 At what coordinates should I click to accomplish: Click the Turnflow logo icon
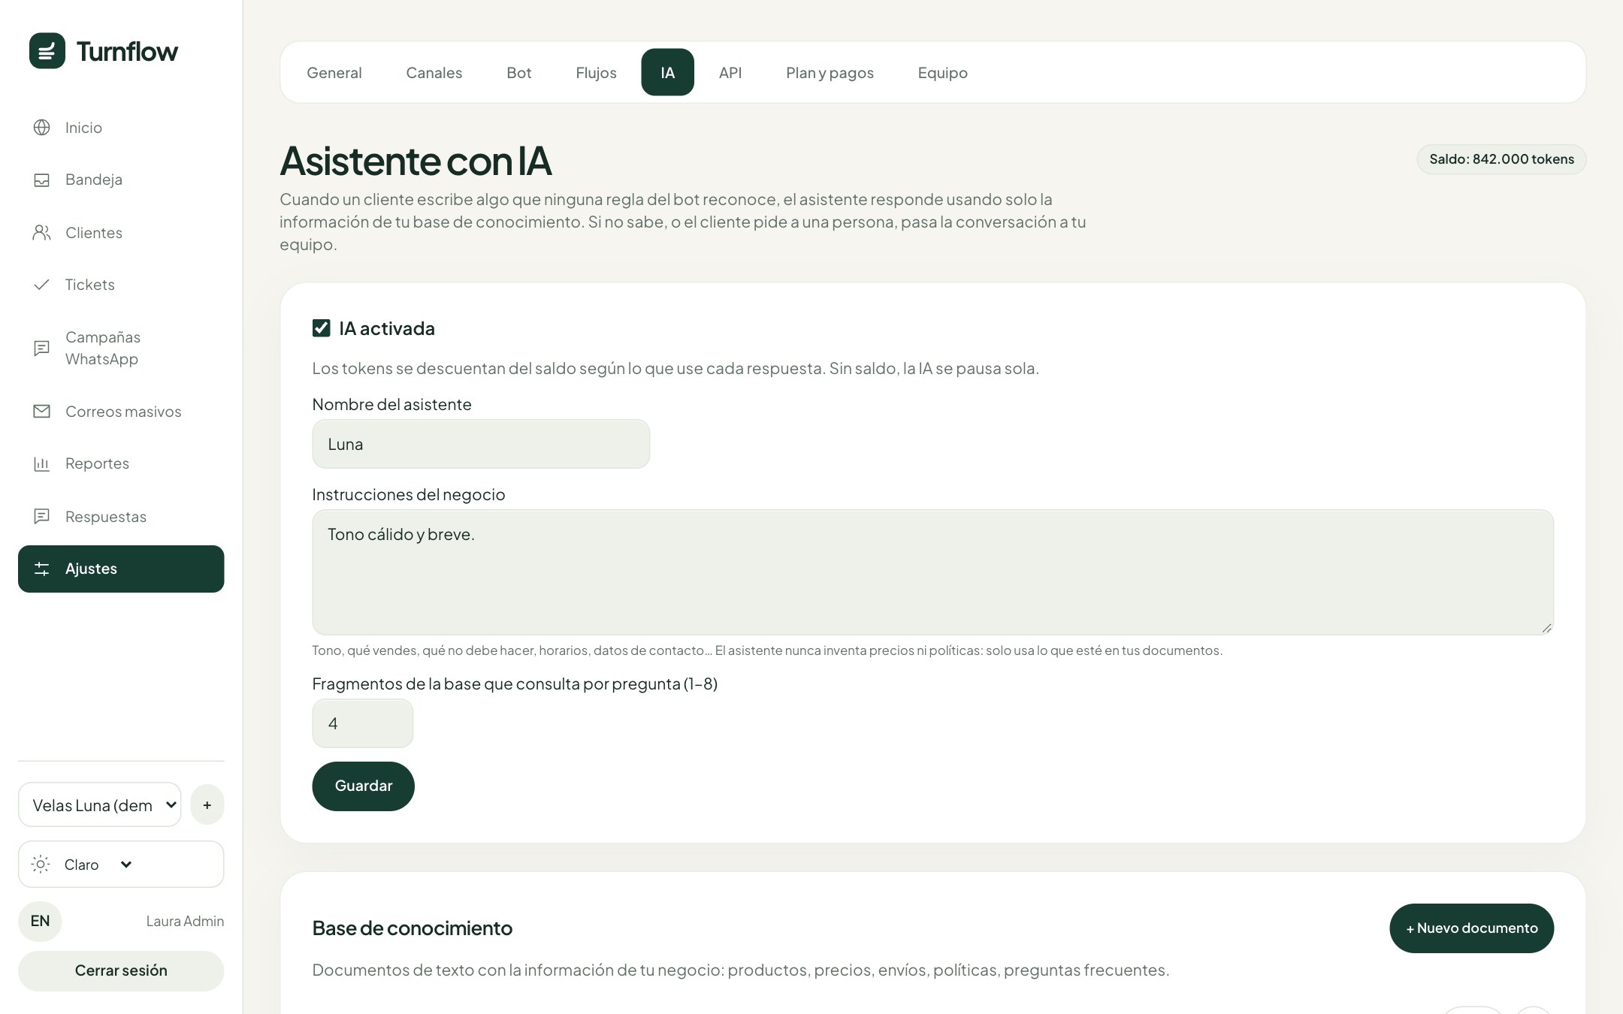click(47, 51)
